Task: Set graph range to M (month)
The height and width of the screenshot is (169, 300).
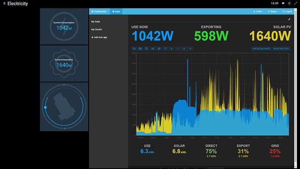Action: click(159, 49)
